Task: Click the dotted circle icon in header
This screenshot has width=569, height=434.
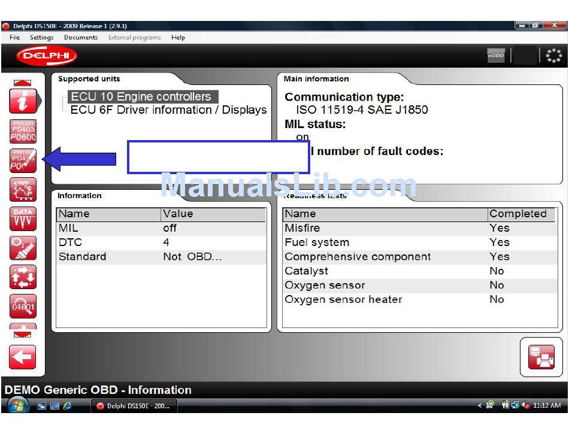Action: tap(554, 56)
